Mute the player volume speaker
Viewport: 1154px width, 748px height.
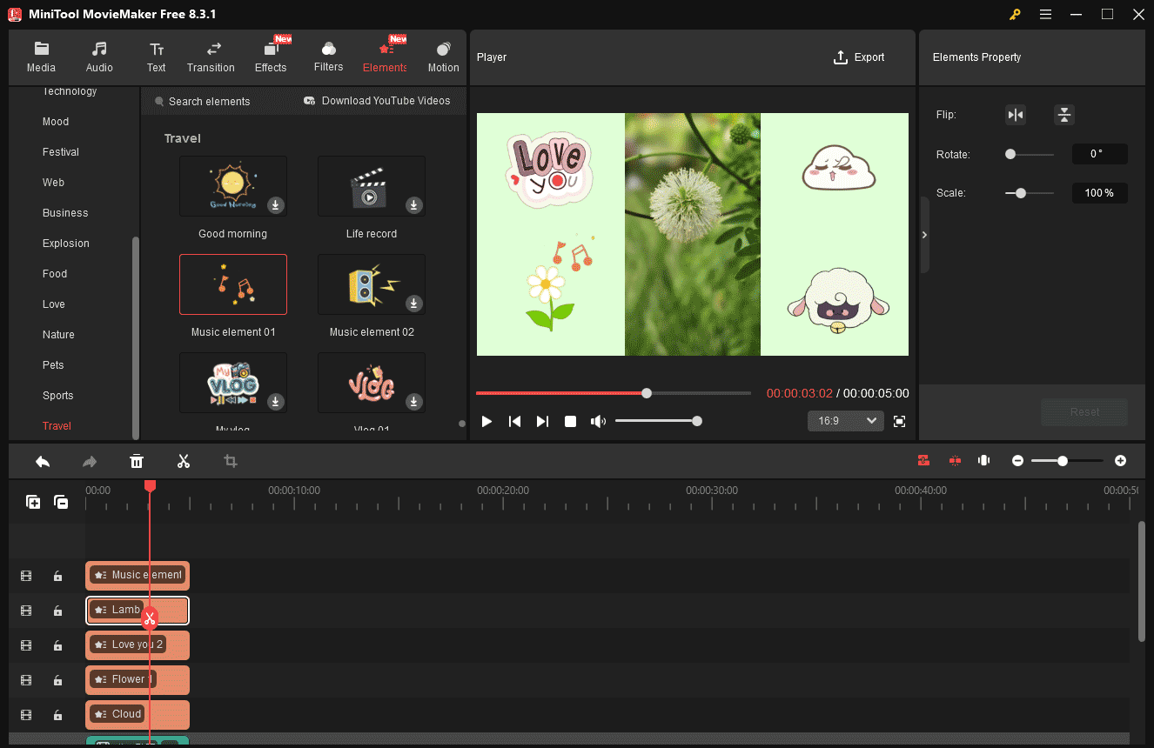[598, 421]
